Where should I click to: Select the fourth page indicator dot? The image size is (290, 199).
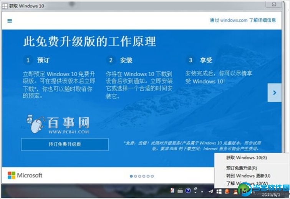pos(144,176)
